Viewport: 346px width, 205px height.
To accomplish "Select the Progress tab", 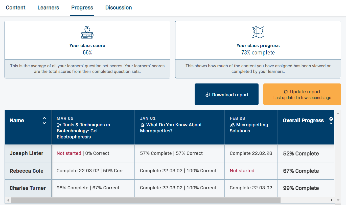I will pyautogui.click(x=82, y=8).
